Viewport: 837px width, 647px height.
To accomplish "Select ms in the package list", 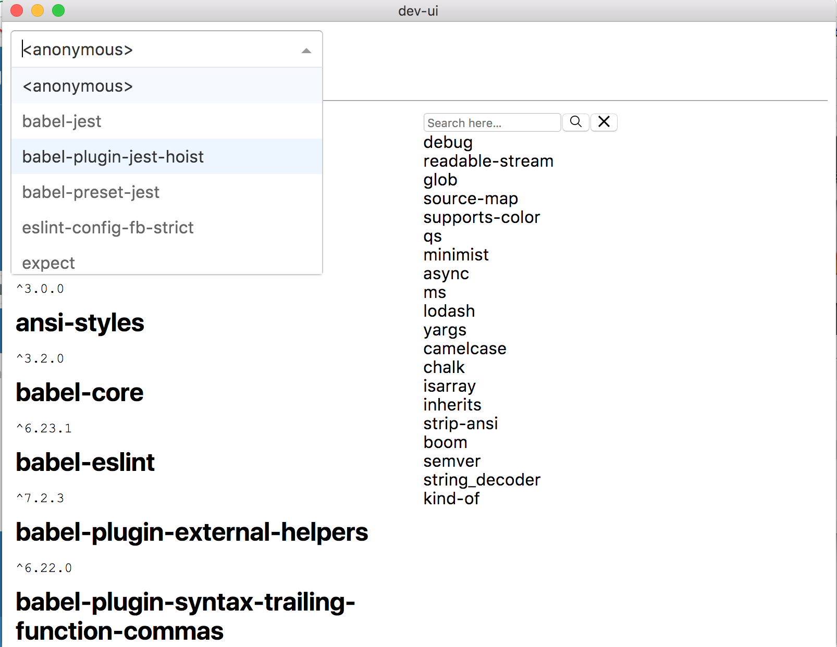I will [435, 292].
